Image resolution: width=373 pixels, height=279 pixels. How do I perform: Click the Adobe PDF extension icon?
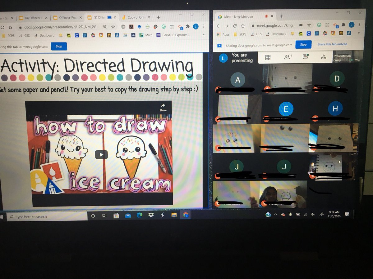131,27
